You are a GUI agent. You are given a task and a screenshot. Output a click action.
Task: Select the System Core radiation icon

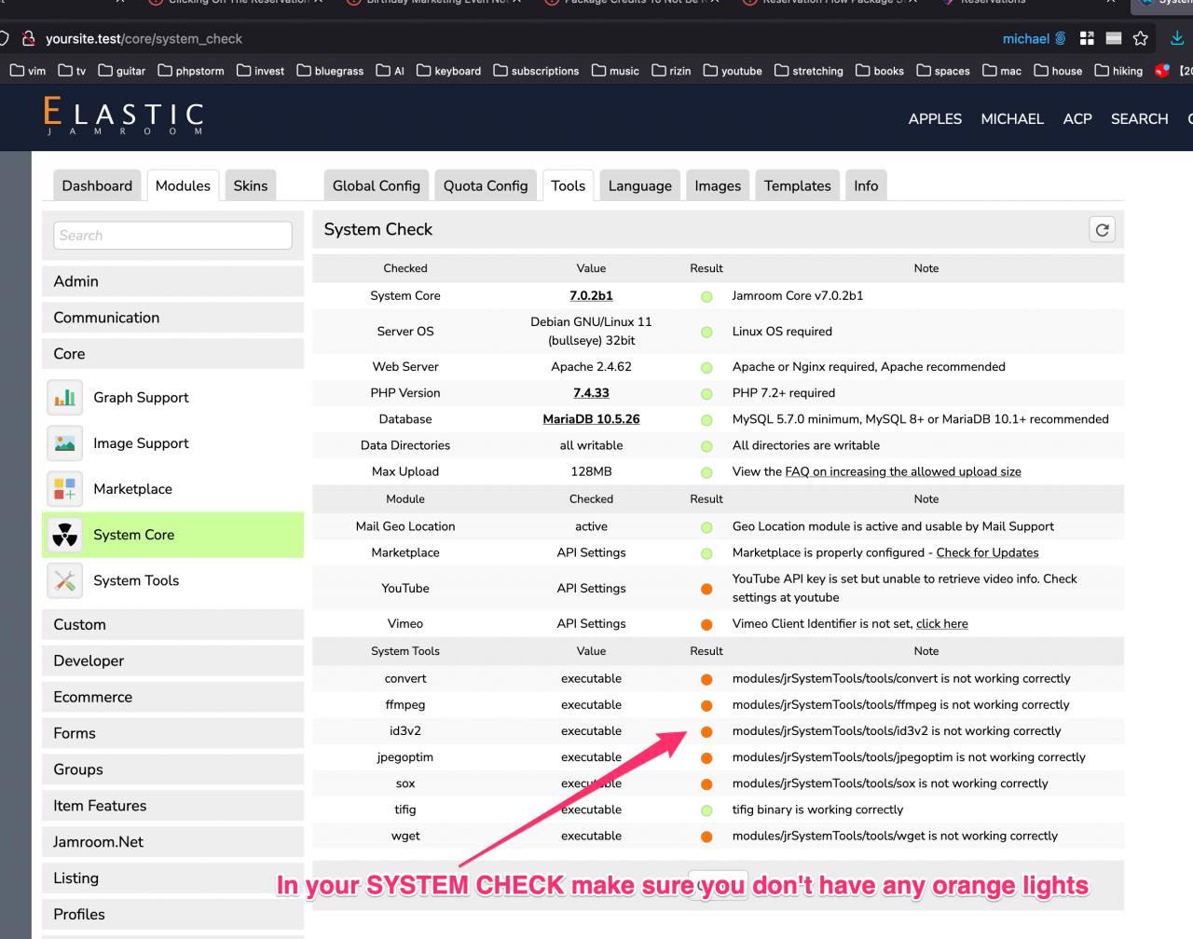pyautogui.click(x=64, y=535)
